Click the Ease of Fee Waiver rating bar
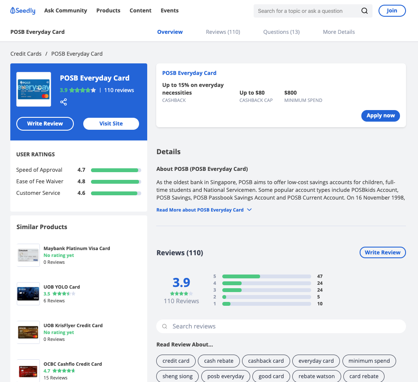The image size is (418, 382). point(116,182)
